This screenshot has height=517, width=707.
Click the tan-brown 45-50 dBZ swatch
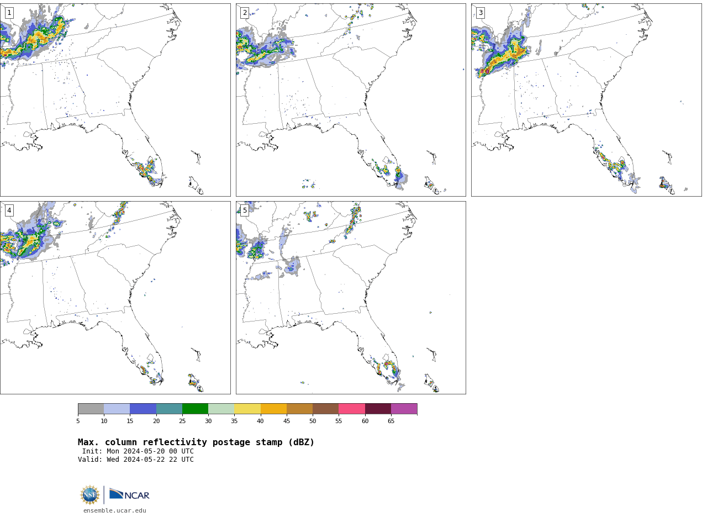[299, 409]
